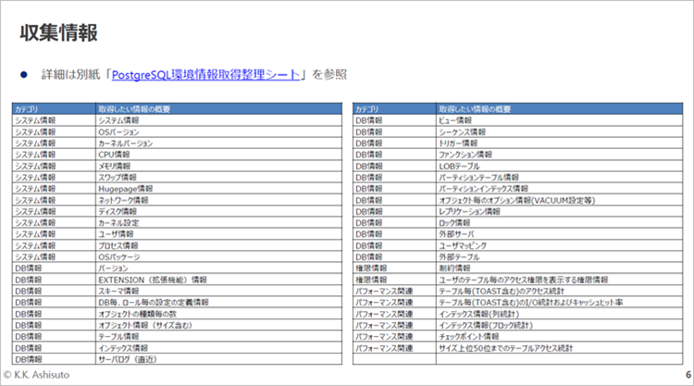Click the スワップ情報 cell
Image resolution: width=694 pixels, height=386 pixels.
pyautogui.click(x=218, y=178)
